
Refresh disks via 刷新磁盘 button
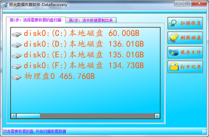point(185,38)
